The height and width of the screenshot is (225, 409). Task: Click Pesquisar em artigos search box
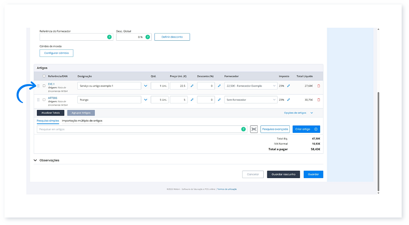[x=142, y=129]
